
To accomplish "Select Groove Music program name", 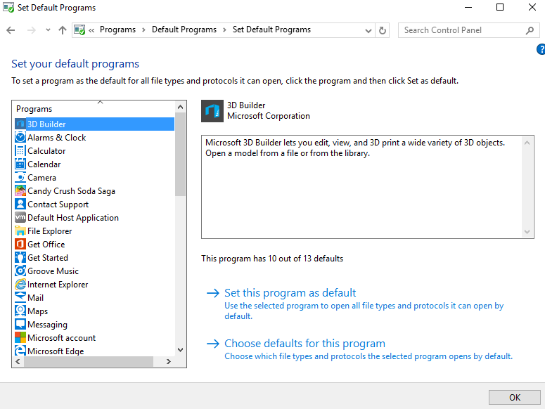I will (x=53, y=271).
